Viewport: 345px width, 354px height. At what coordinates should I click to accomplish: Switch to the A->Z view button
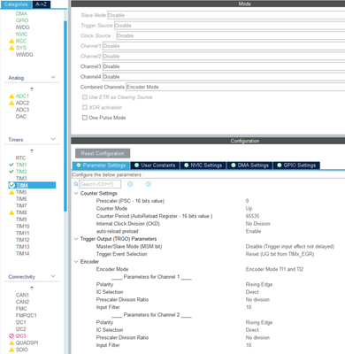pyautogui.click(x=42, y=4)
